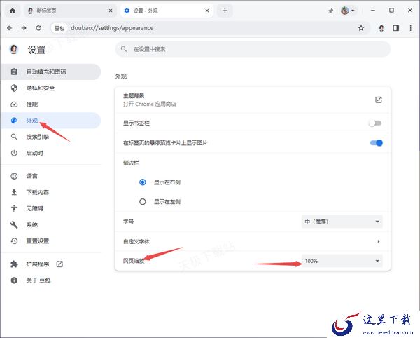Click the address bar URL doubao://settings/appearance
Viewport: 420px width, 338px height.
tap(112, 28)
